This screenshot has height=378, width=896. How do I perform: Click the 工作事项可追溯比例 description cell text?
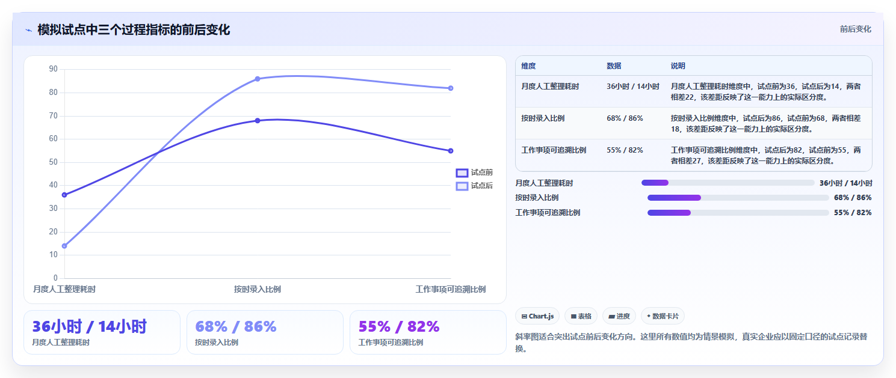tap(765, 155)
